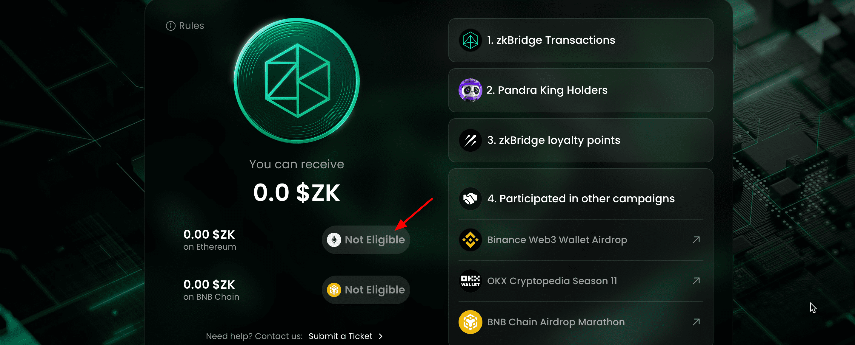
Task: Click the Ethereum Not Eligible button
Action: [x=366, y=240]
